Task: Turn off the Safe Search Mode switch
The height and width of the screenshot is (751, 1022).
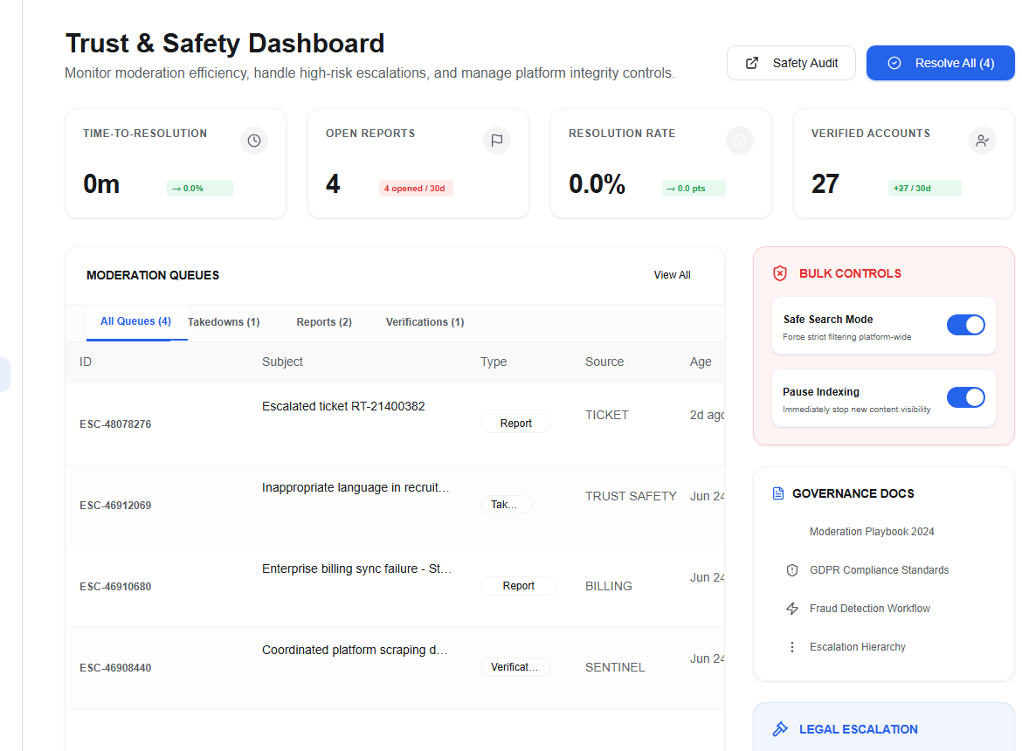Action: point(966,325)
